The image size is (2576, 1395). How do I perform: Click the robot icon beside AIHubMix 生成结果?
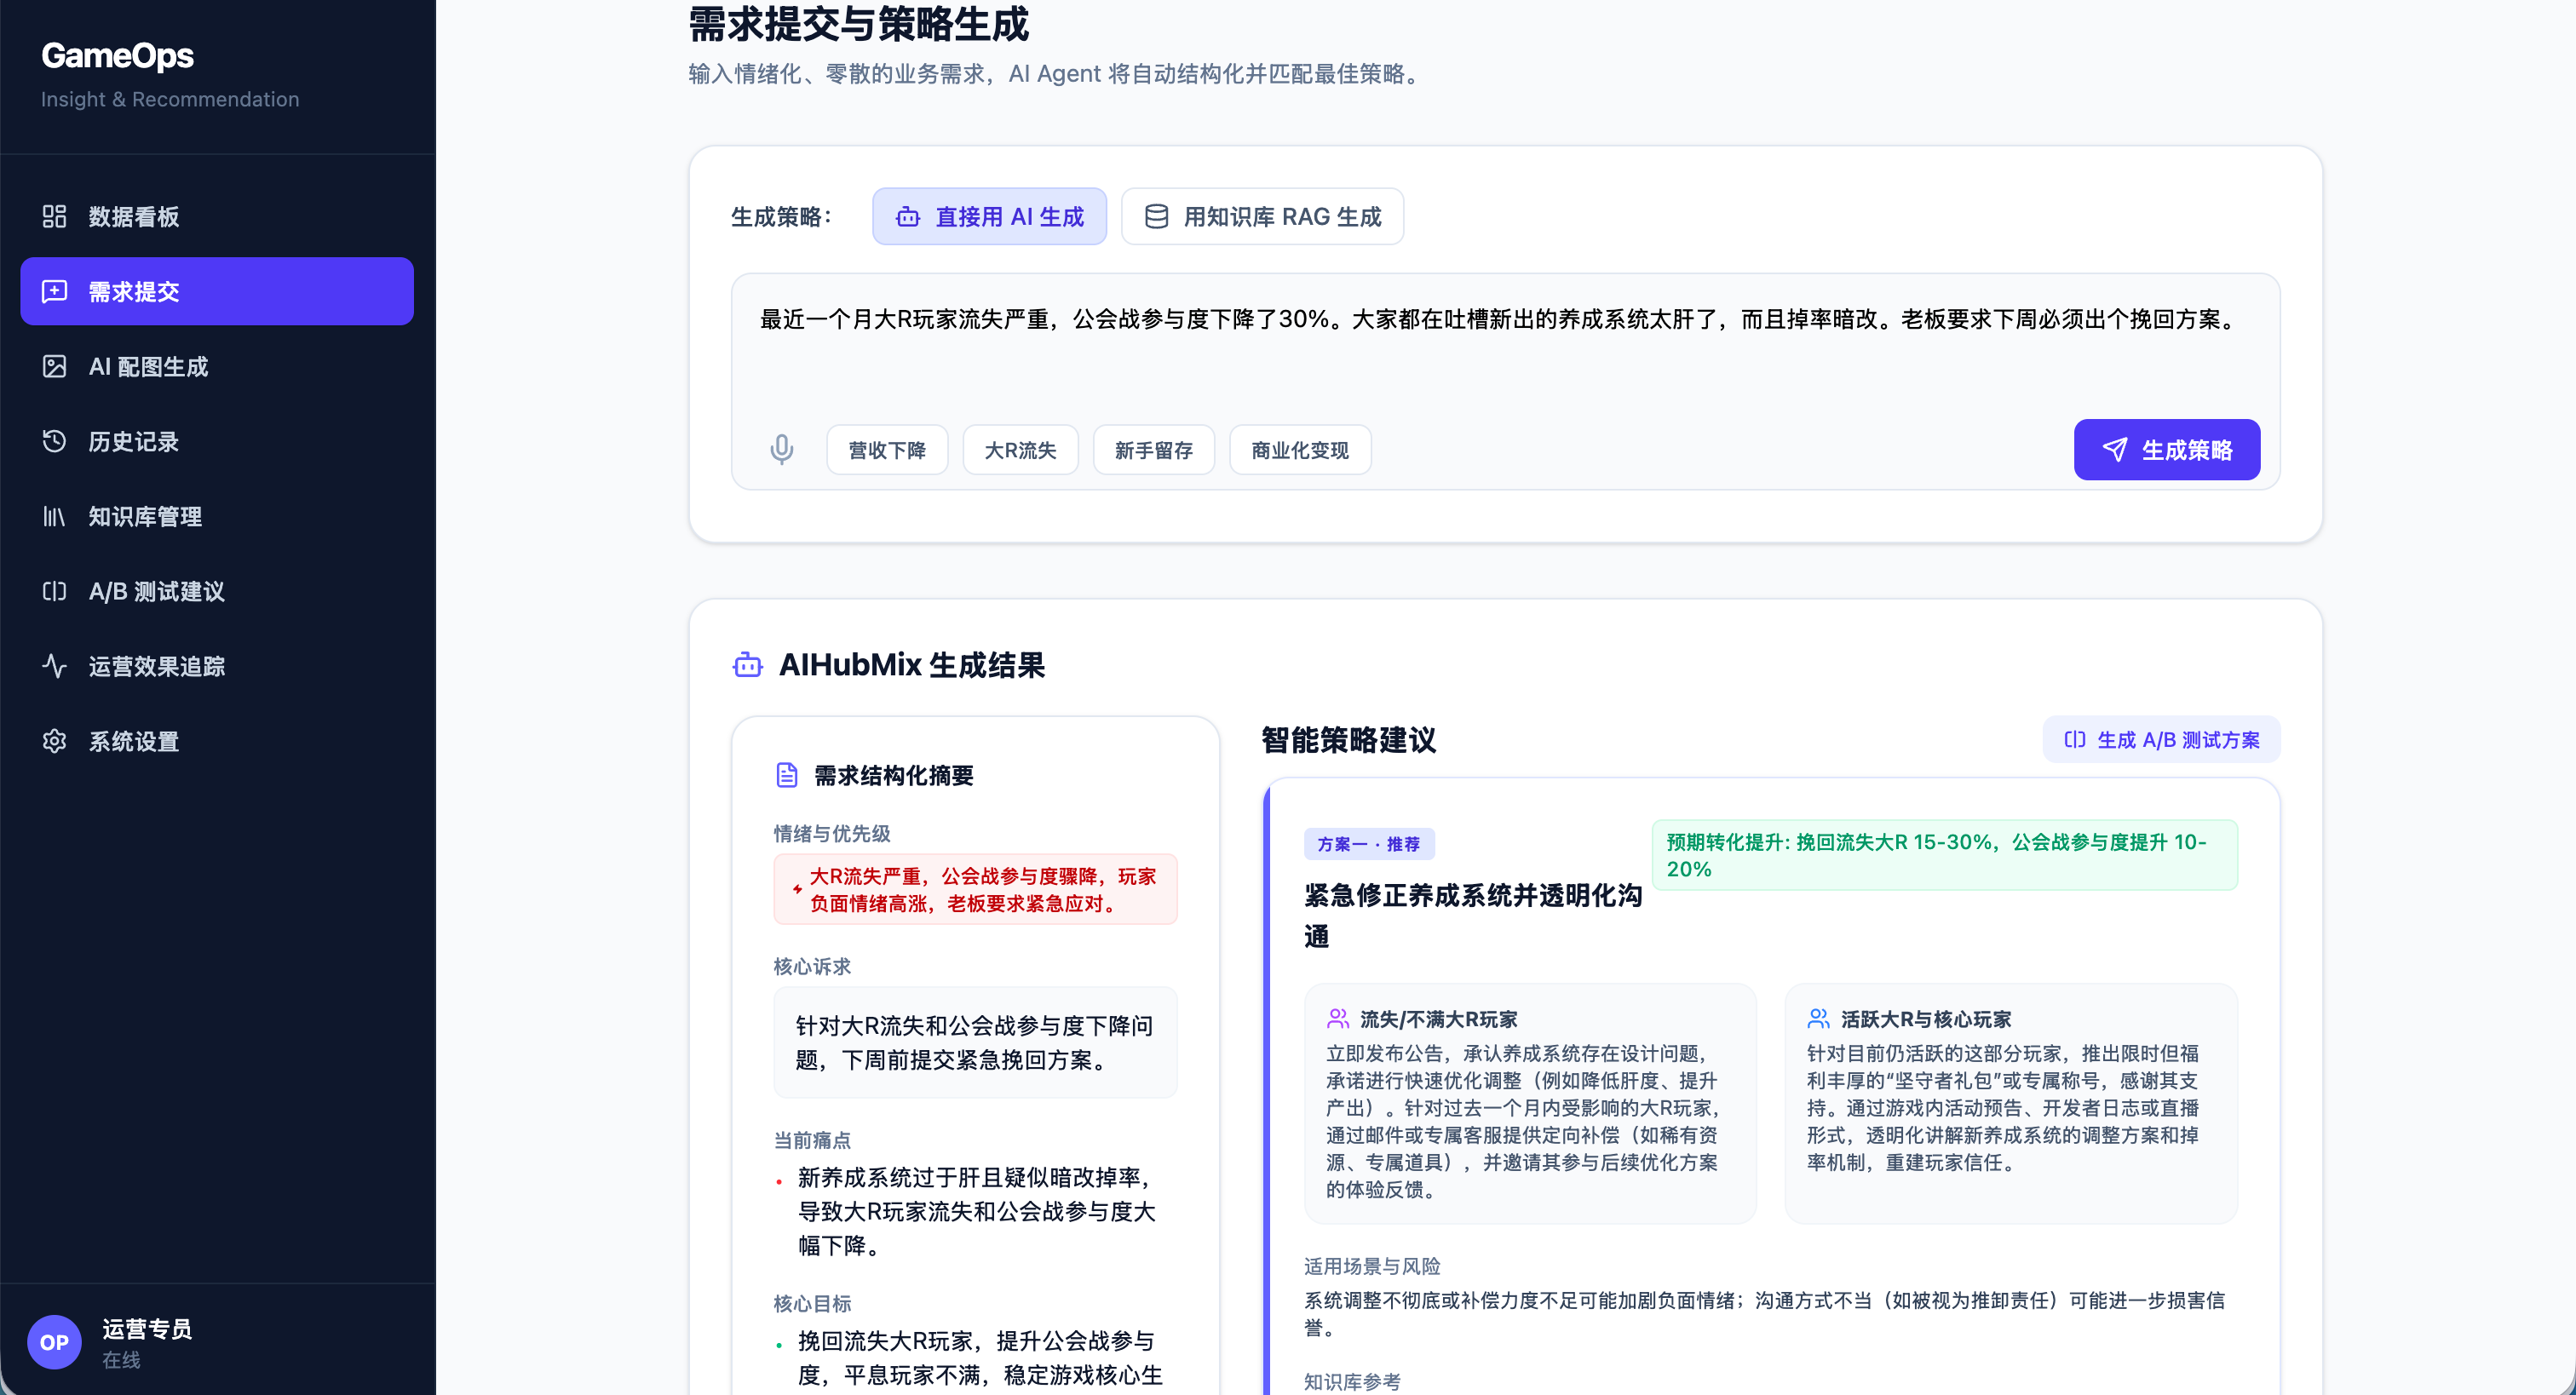click(747, 665)
